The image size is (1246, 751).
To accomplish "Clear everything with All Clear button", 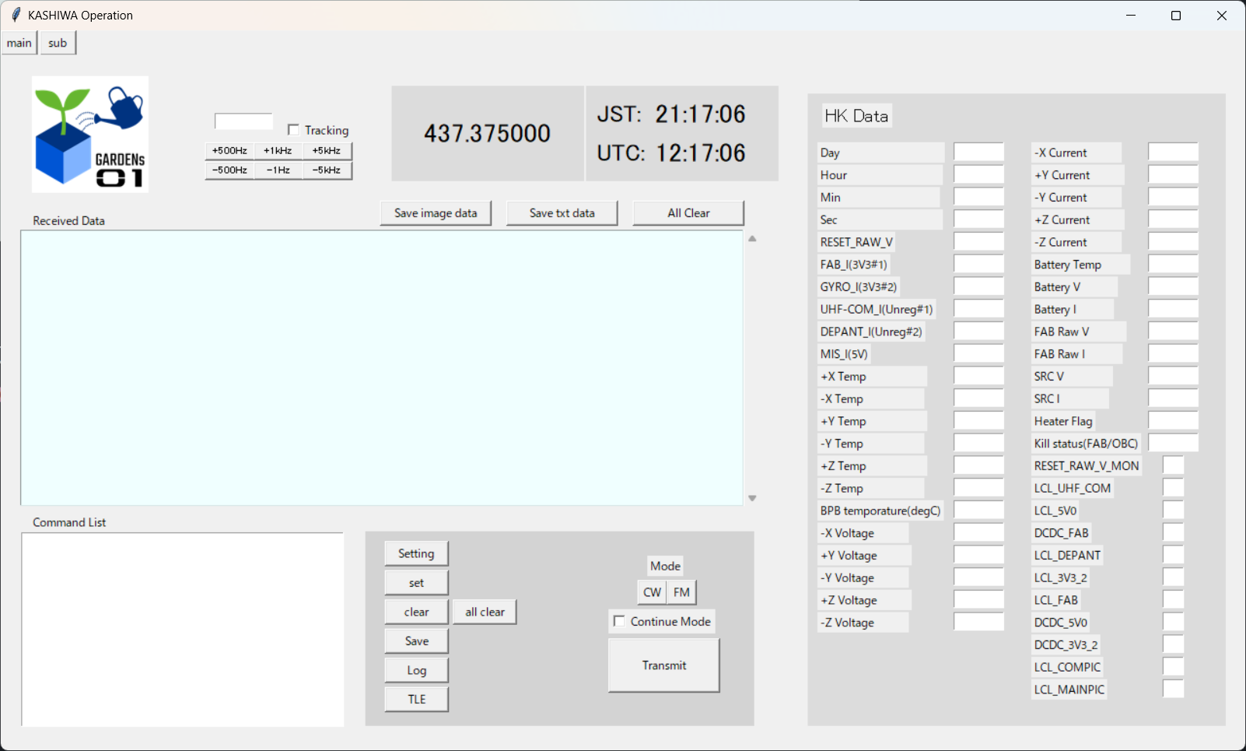I will coord(688,213).
